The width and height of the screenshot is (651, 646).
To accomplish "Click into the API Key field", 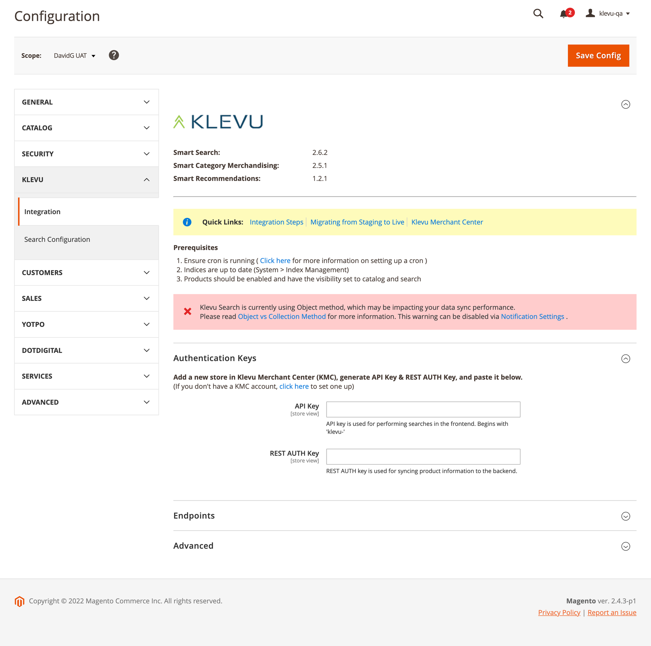I will coord(423,409).
